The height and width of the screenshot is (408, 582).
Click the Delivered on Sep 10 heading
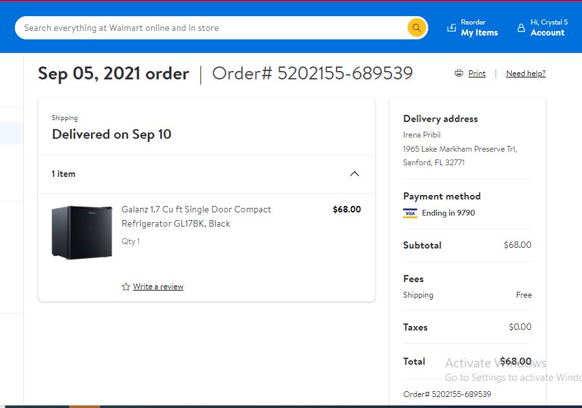click(x=111, y=134)
